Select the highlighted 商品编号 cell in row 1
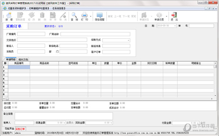The width and height of the screenshot is (219, 136). 19,67
